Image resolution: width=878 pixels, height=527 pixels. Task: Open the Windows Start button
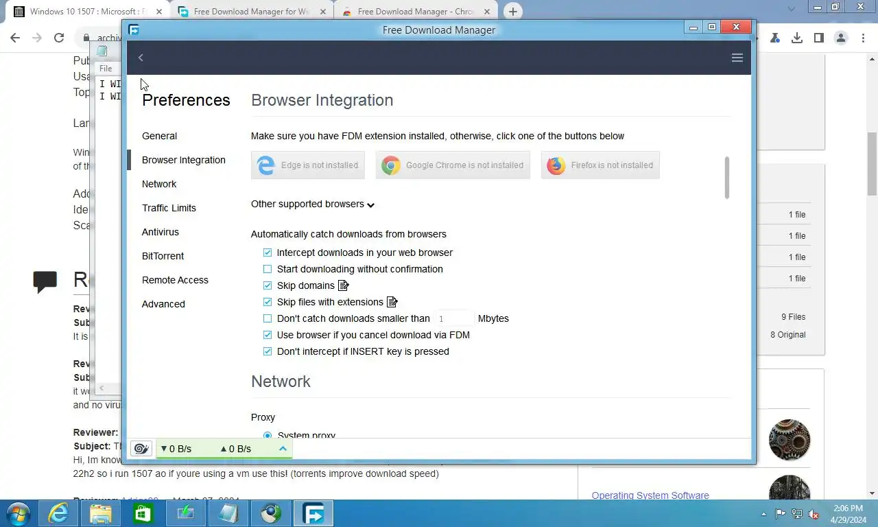point(18,513)
